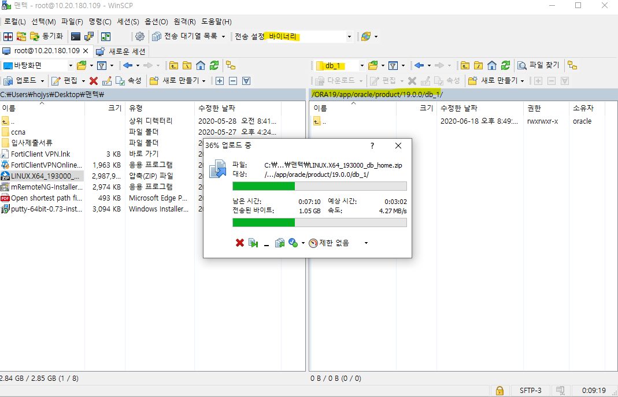Open the terminal console icon

(76, 36)
